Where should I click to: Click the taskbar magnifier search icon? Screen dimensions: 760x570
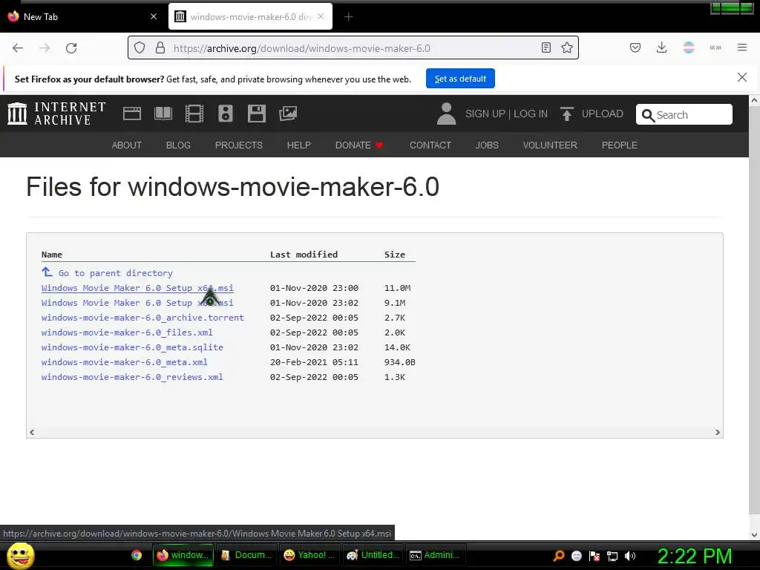[x=558, y=555]
